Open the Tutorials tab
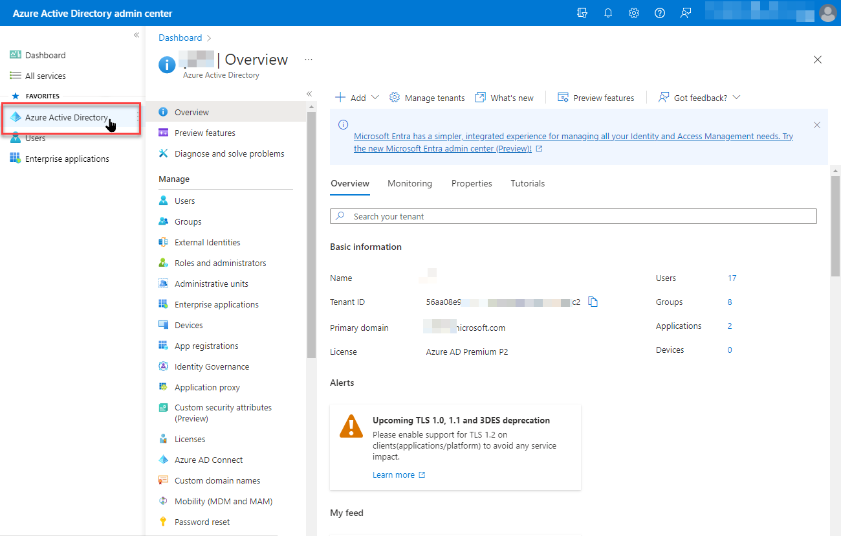The height and width of the screenshot is (536, 841). (x=527, y=183)
